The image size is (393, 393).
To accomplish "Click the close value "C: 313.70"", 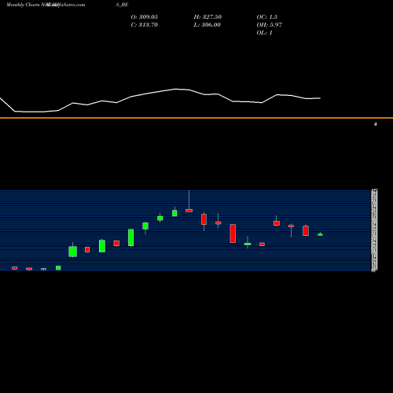I will coord(145,25).
